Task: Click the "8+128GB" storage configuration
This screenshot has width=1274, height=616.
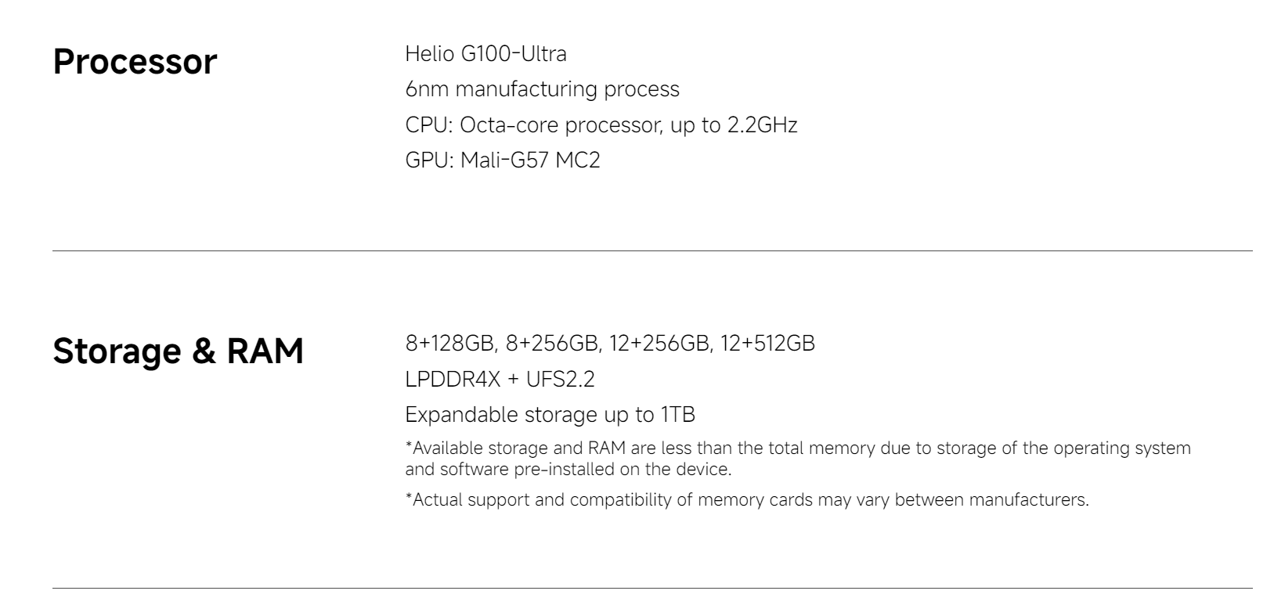Action: tap(449, 344)
